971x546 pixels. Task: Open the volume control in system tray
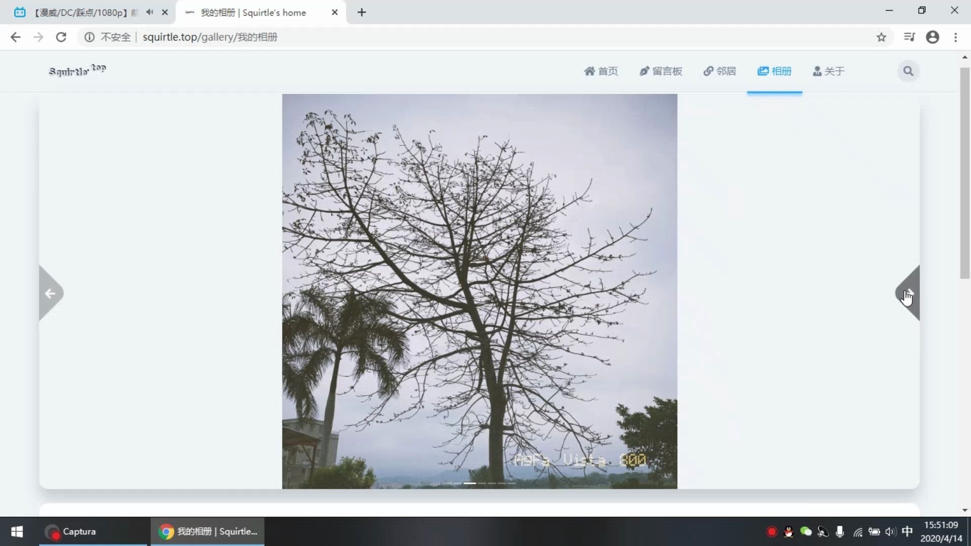[x=890, y=531]
